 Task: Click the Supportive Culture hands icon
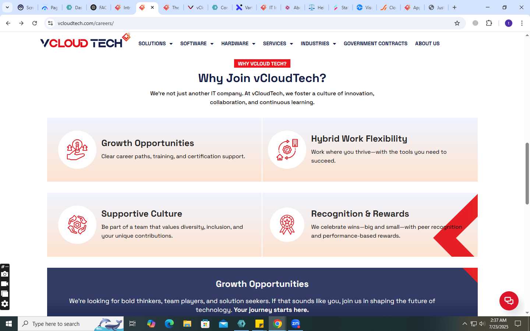coord(77,225)
